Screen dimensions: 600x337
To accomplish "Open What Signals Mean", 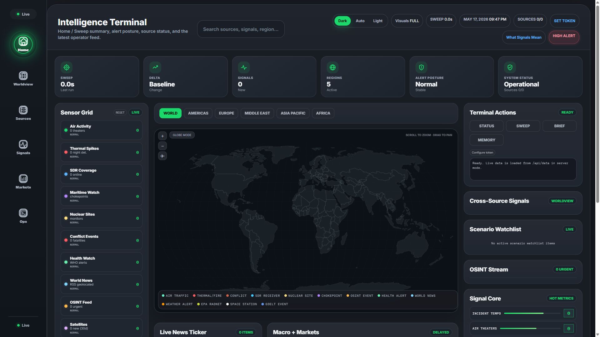I will pyautogui.click(x=524, y=37).
